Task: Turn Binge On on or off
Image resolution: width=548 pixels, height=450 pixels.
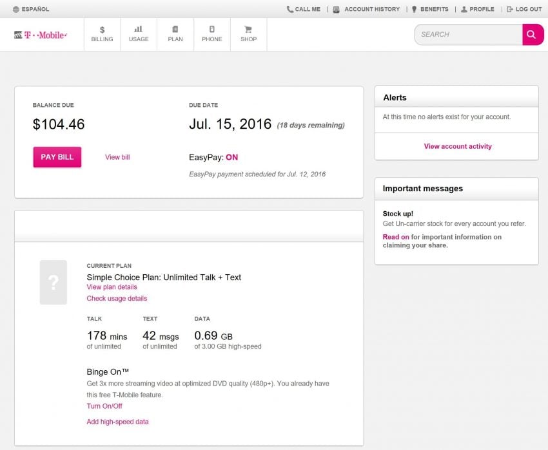Action: pyautogui.click(x=105, y=406)
